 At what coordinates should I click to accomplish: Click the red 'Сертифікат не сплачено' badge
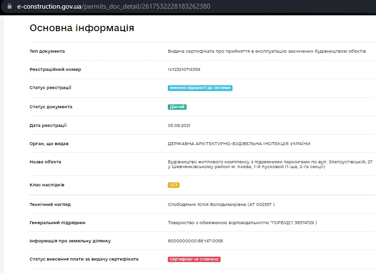pos(194,259)
